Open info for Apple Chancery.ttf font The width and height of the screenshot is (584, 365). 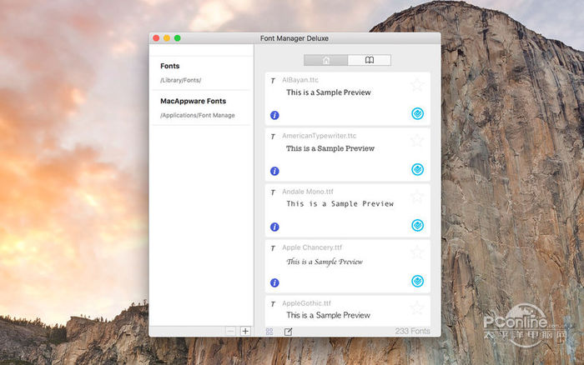pos(274,282)
